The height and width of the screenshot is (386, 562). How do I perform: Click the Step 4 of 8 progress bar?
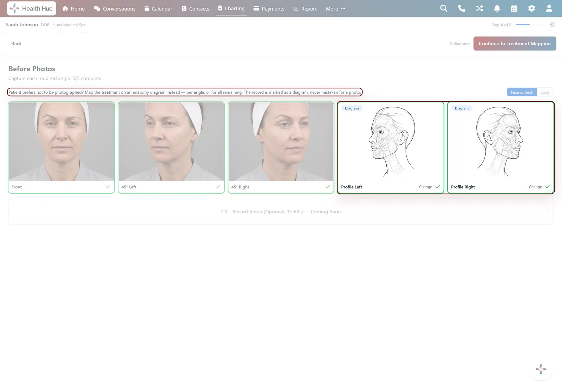[530, 25]
